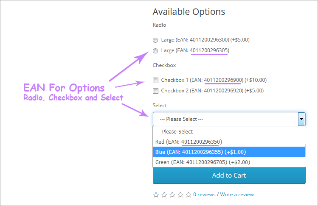Click the first rating star
This screenshot has height=206, width=318.
(156, 195)
